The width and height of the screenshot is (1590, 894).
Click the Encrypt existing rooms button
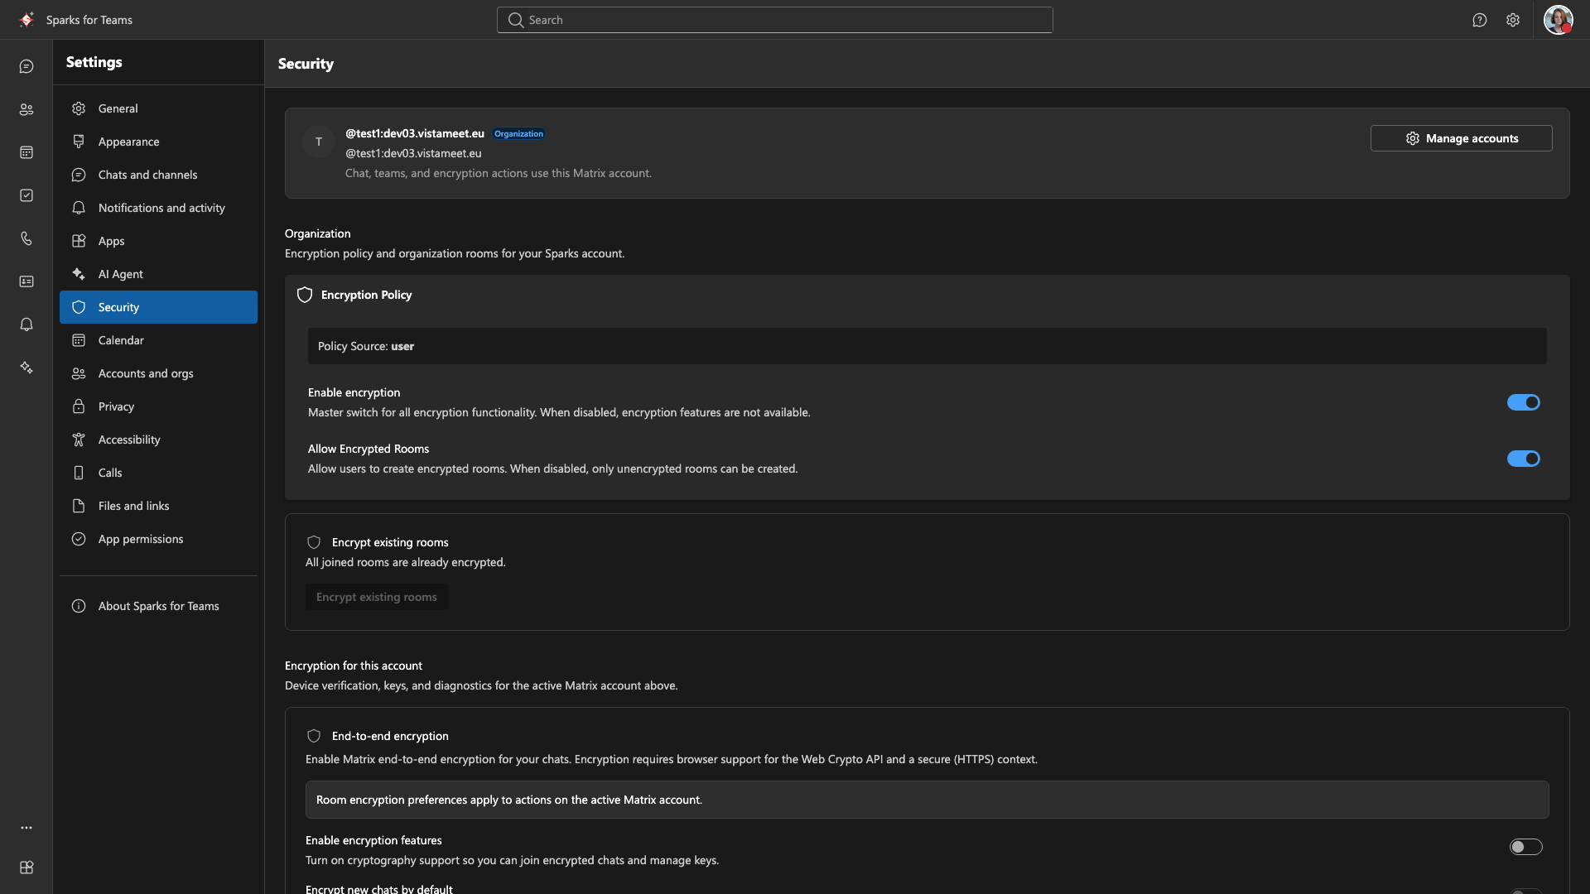(377, 597)
